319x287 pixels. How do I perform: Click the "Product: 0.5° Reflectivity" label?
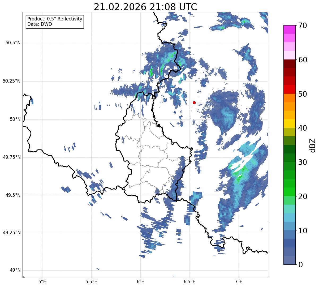pyautogui.click(x=55, y=19)
